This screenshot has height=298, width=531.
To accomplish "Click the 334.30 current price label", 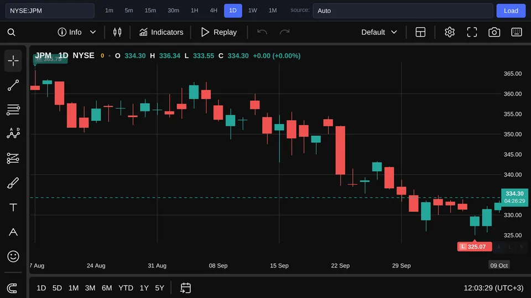I will (514, 197).
